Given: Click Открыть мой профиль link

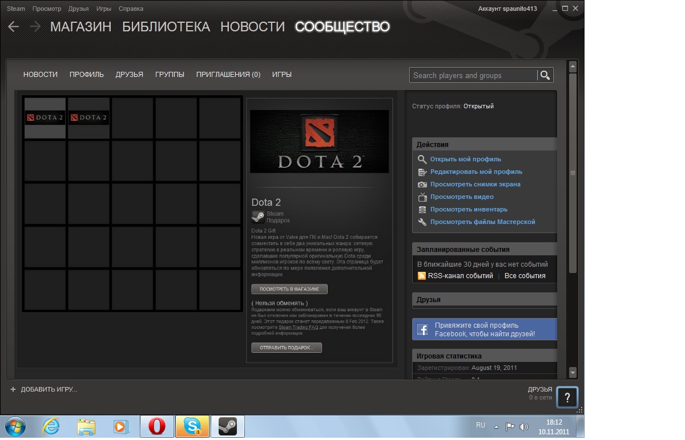Looking at the screenshot, I should coord(466,160).
